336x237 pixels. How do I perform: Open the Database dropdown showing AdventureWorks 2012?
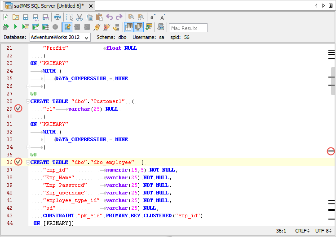(60, 37)
